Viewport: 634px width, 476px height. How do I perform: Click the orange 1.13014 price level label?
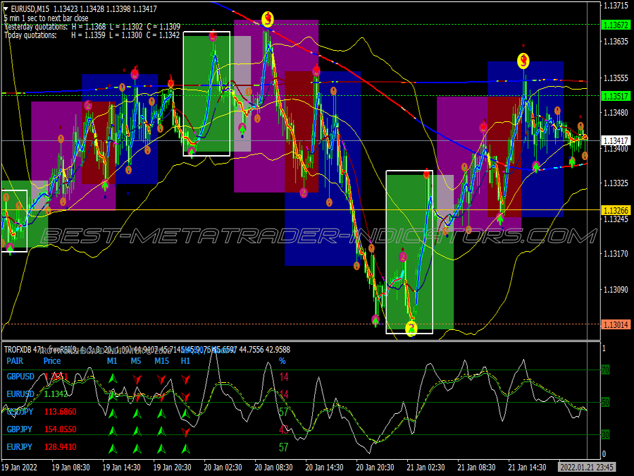click(x=616, y=324)
